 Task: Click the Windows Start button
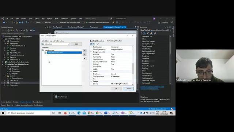[x=3, y=113]
